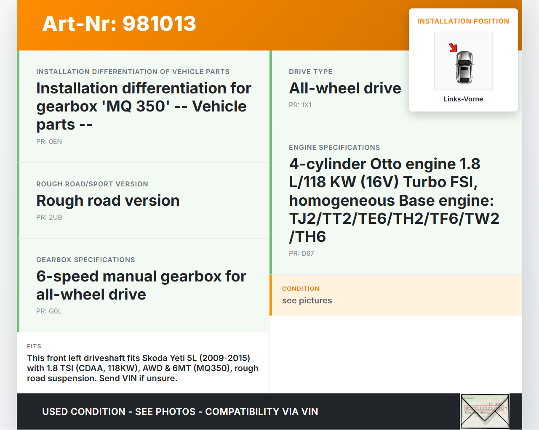Screen dimensions: 539x430
Task: Click the car installation position image
Action: (464, 61)
